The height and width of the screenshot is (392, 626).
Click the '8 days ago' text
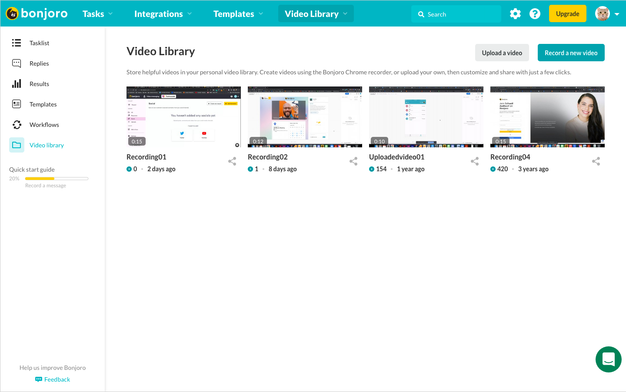[x=283, y=169]
